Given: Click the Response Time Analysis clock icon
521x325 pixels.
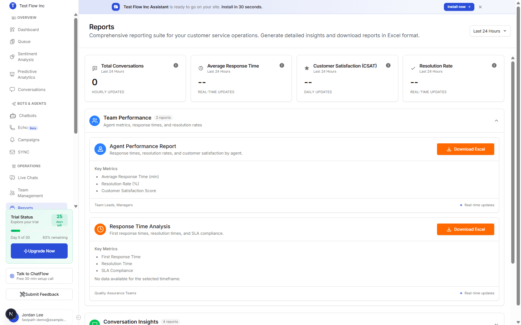Looking at the screenshot, I should click(100, 229).
